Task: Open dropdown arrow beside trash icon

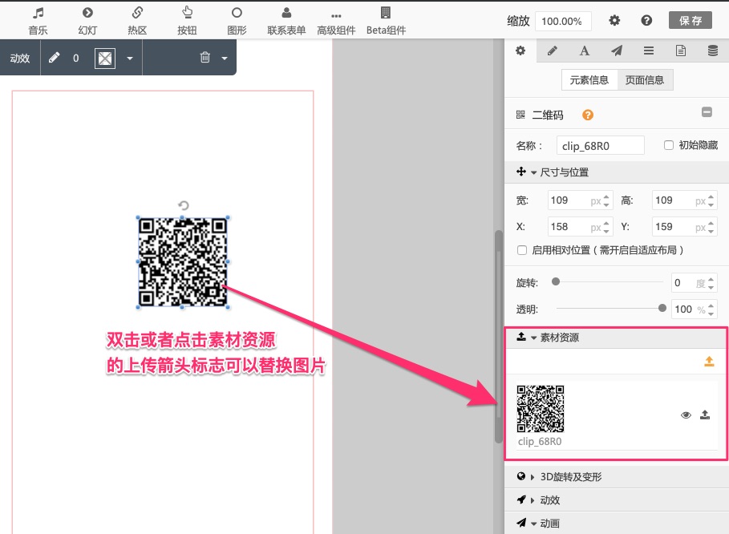Action: pos(225,59)
